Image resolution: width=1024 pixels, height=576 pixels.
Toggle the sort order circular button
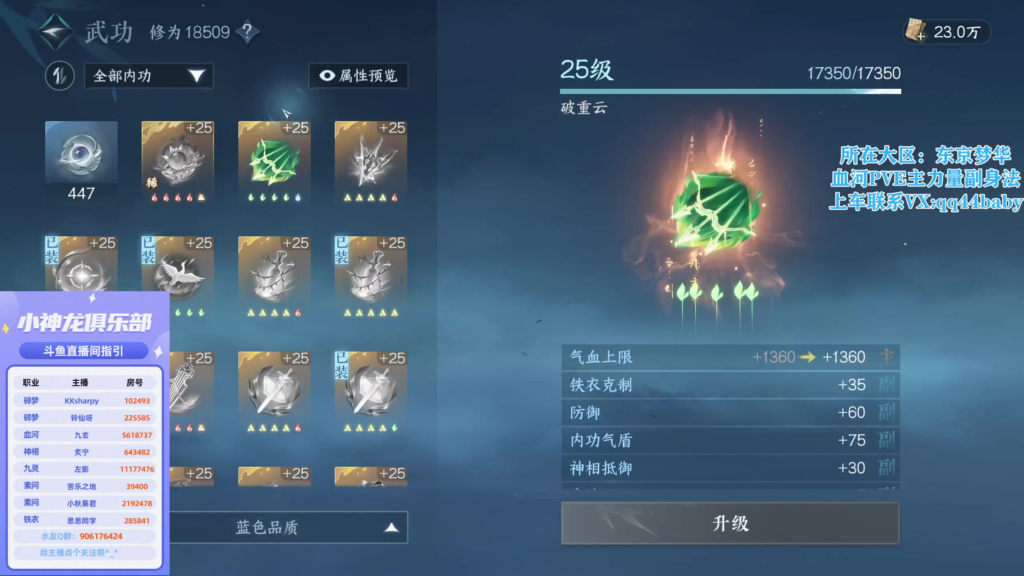(60, 76)
